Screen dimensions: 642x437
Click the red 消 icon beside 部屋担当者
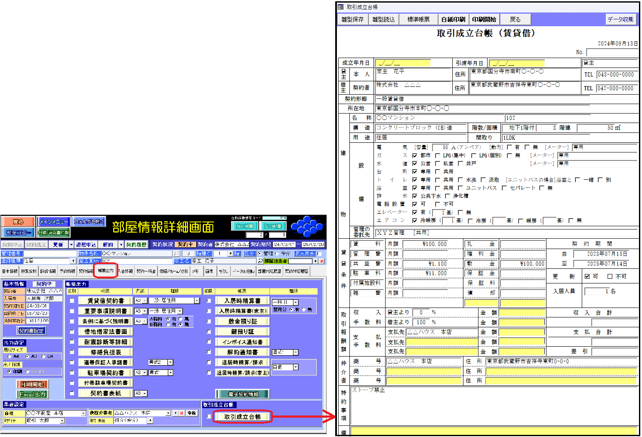321,261
